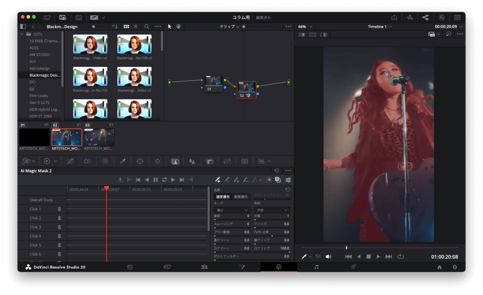This screenshot has width=483, height=295.
Task: Select the 速度優先 quality tab
Action: (223, 196)
